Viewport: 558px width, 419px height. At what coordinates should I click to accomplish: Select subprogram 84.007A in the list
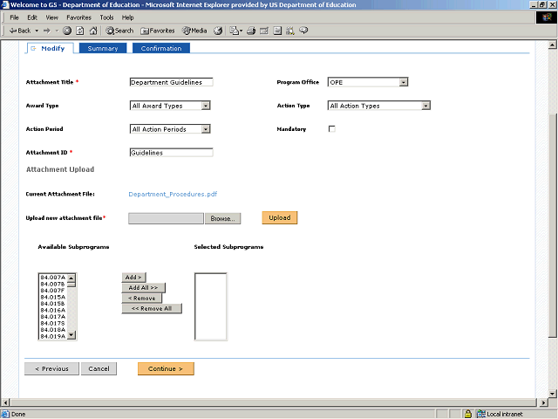point(52,278)
